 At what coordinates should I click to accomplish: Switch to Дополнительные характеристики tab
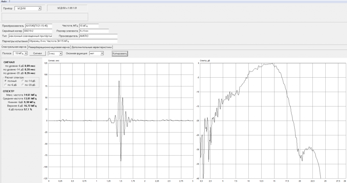91,47
